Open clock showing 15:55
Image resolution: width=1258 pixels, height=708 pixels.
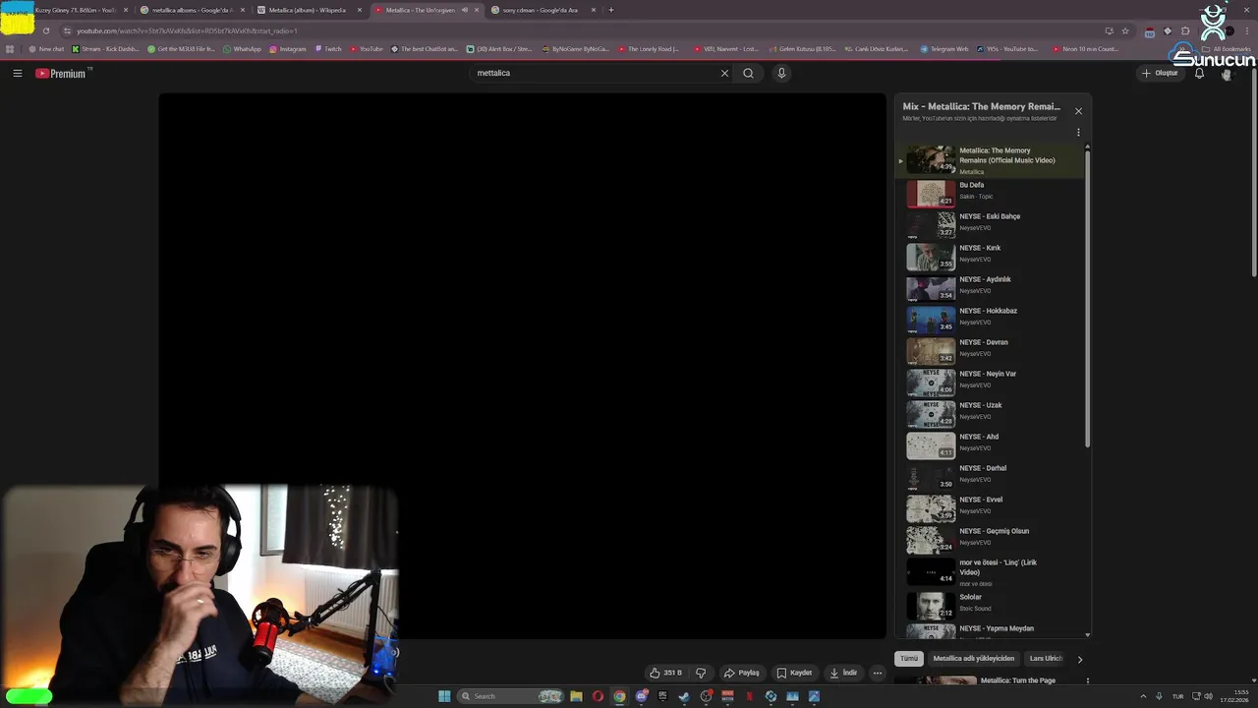point(1233,696)
